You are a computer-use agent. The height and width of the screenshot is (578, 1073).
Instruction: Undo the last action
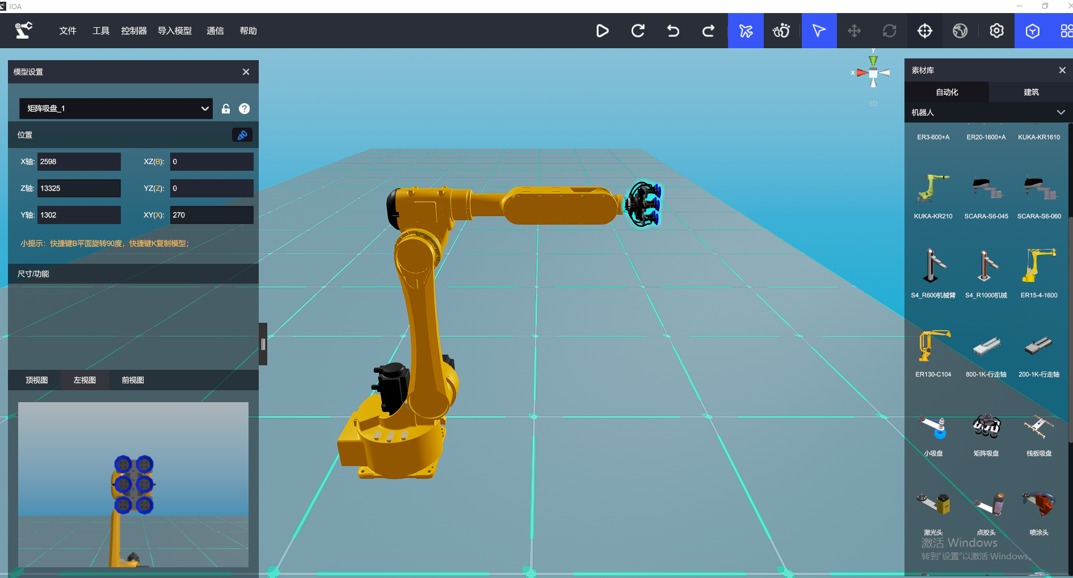click(673, 31)
